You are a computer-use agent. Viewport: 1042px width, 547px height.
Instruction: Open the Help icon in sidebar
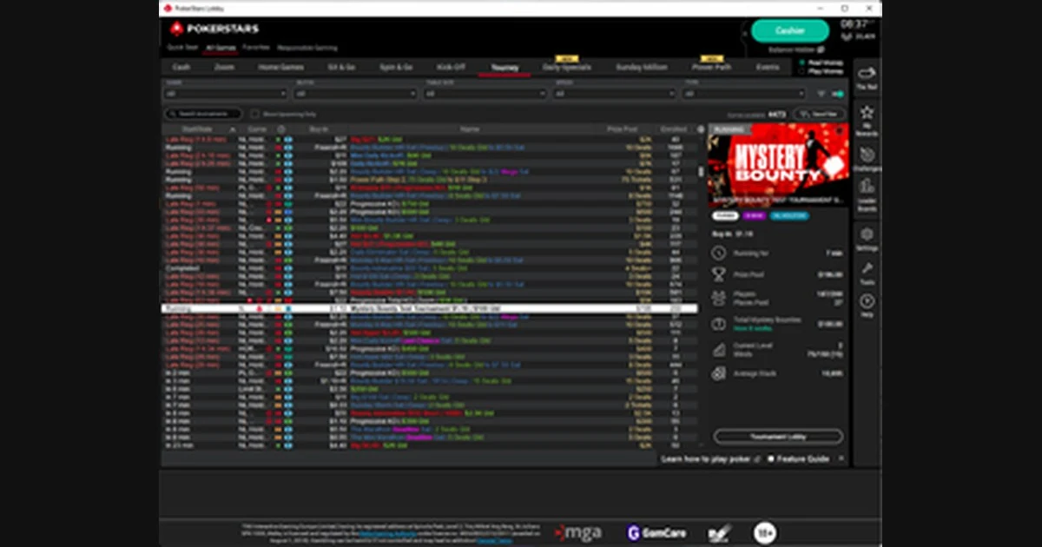(866, 304)
